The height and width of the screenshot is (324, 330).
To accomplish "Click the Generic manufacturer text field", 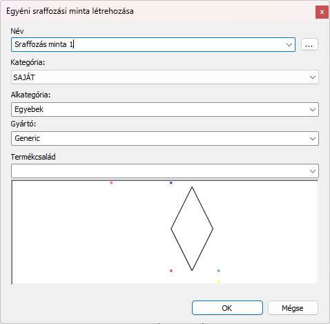I will coord(159,138).
